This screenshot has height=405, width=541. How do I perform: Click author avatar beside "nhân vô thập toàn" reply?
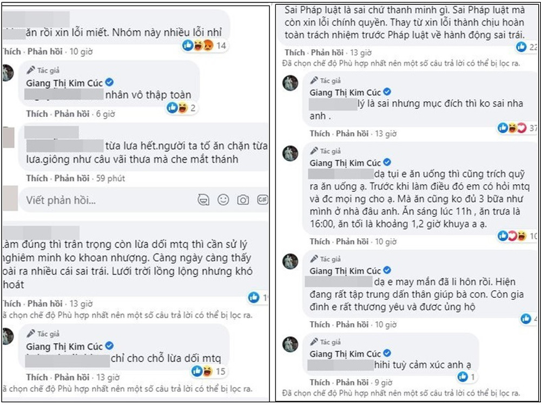(x=8, y=73)
